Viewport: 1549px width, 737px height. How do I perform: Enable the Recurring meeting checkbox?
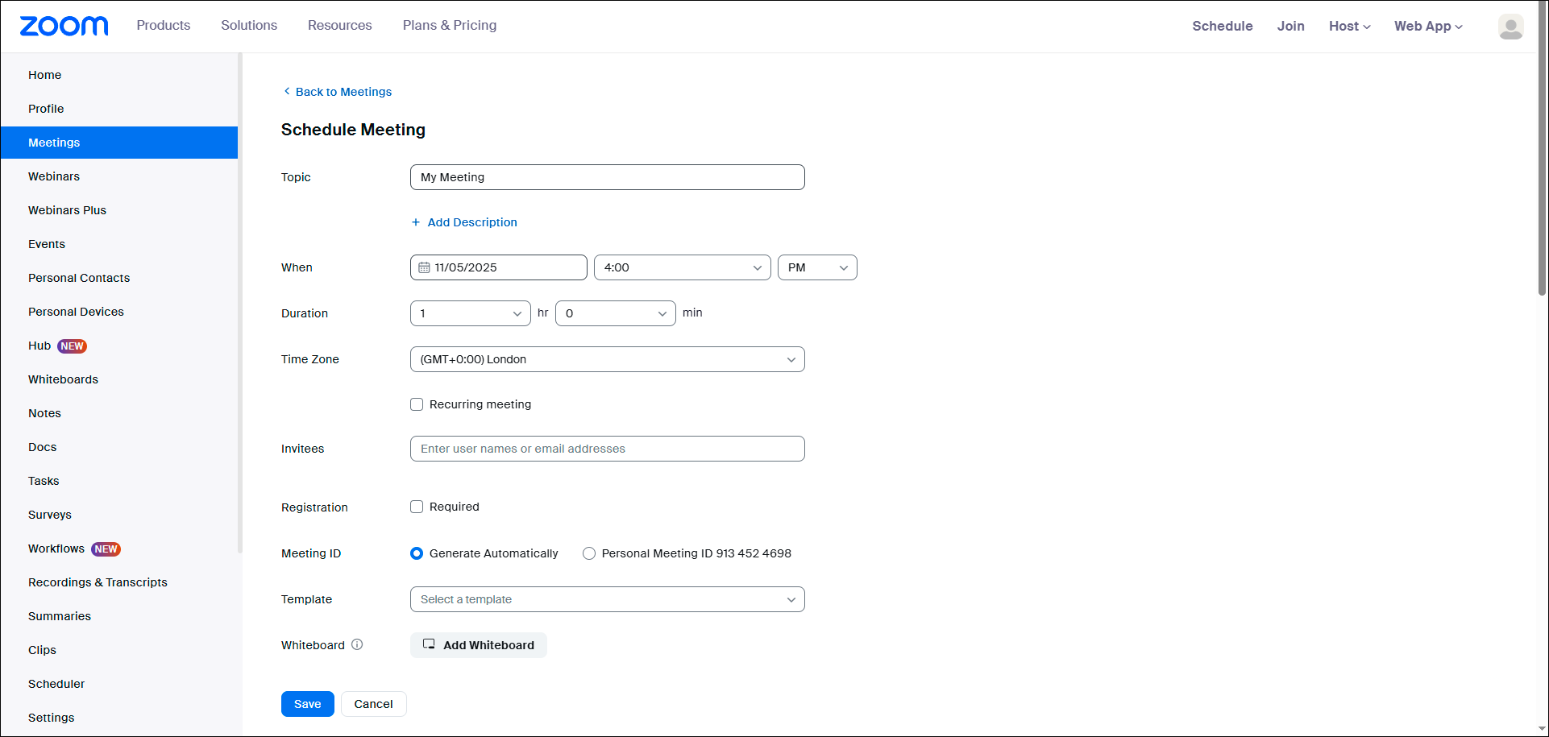coord(417,404)
